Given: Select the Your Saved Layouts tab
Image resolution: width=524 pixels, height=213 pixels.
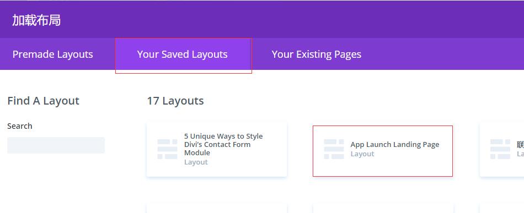Looking at the screenshot, I should coord(182,54).
